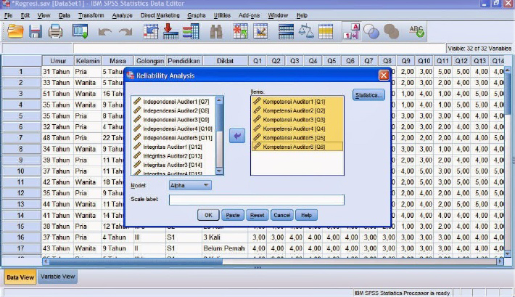Open the Analyze menu
515x297 pixels.
pos(123,15)
